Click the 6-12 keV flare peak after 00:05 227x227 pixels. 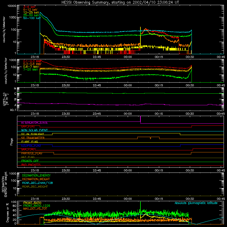click(x=146, y=29)
